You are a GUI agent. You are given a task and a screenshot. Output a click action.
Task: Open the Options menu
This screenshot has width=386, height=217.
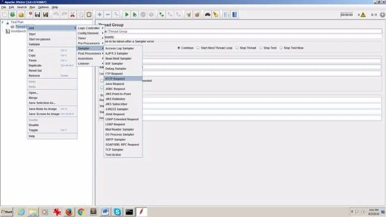tap(43, 7)
